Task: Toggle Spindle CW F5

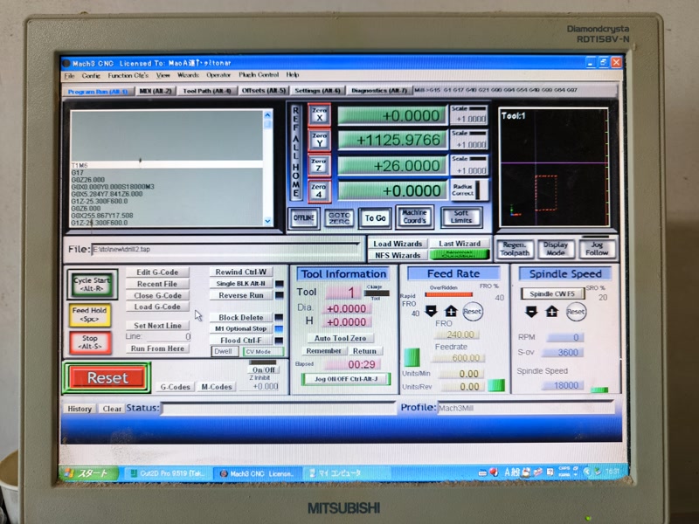Action: click(553, 293)
